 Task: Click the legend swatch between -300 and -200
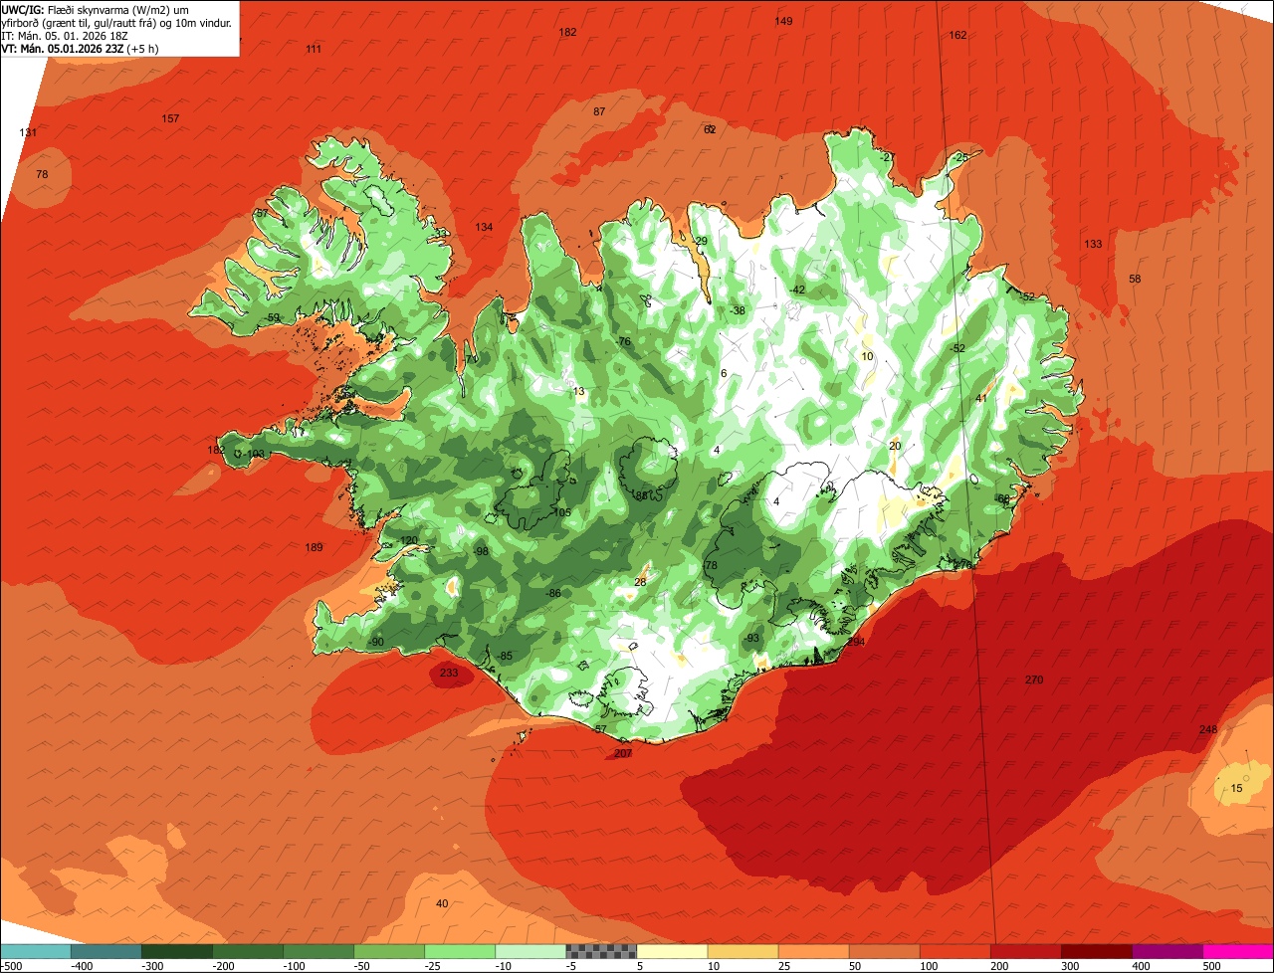pos(176,951)
